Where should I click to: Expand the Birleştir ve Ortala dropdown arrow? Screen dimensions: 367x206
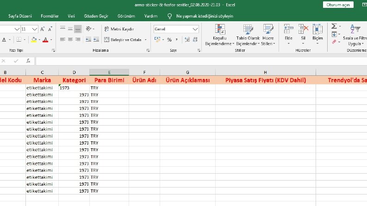pyautogui.click(x=146, y=40)
